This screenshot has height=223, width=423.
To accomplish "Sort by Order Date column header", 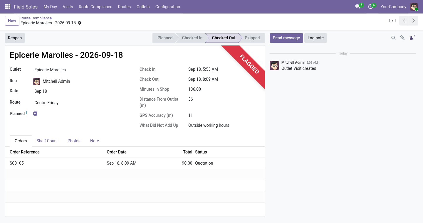I will click(117, 152).
